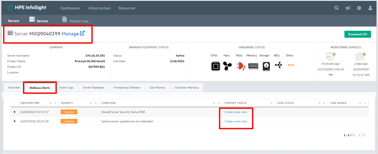Click the condition System power supplies not redundant
The height and width of the screenshot is (154, 378).
[x=127, y=121]
